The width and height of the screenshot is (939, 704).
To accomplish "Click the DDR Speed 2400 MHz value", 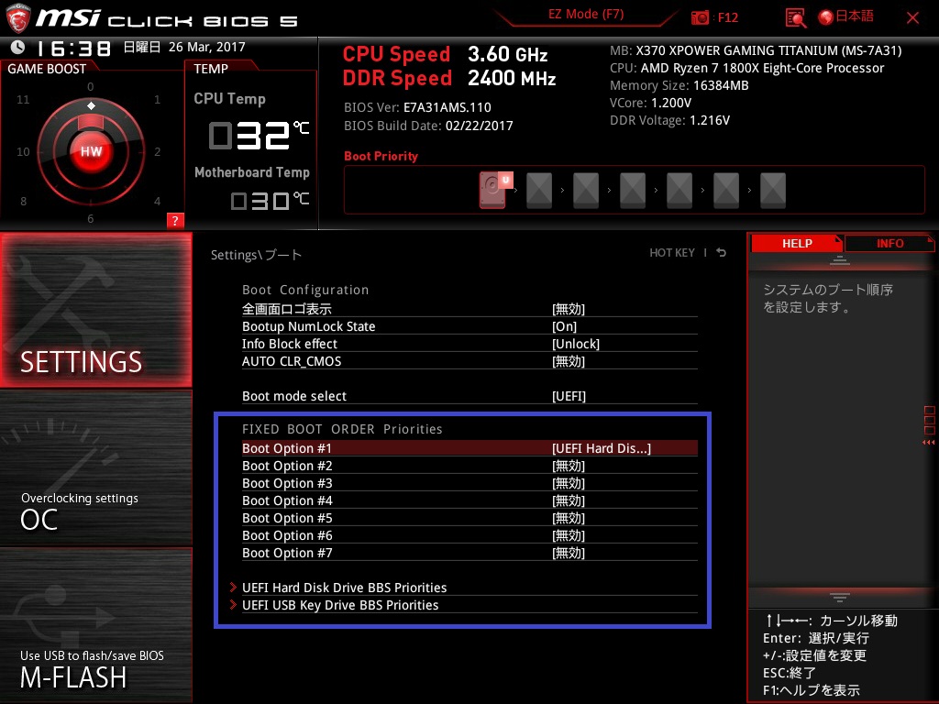I will pos(512,78).
